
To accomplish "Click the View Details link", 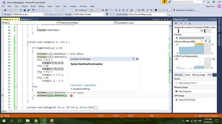I will 76,85.
